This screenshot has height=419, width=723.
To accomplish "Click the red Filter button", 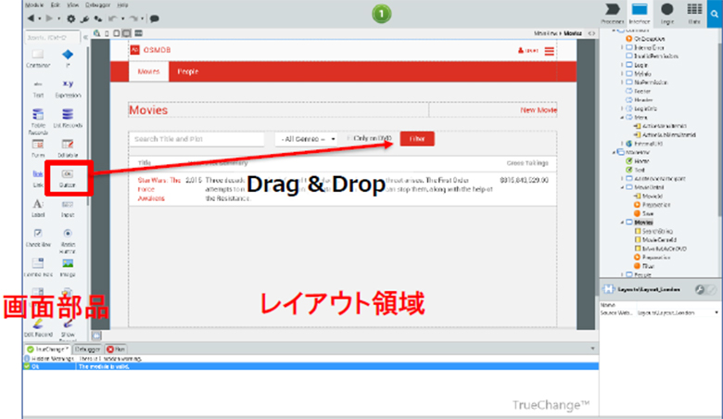I will (x=417, y=139).
